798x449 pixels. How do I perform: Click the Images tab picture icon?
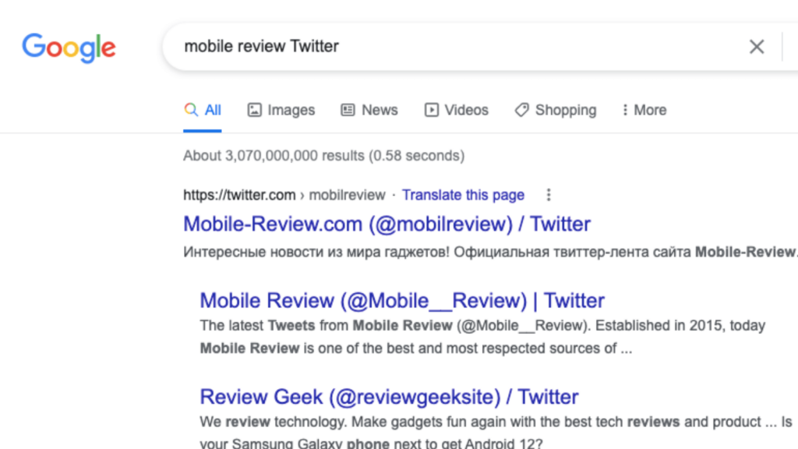[255, 110]
